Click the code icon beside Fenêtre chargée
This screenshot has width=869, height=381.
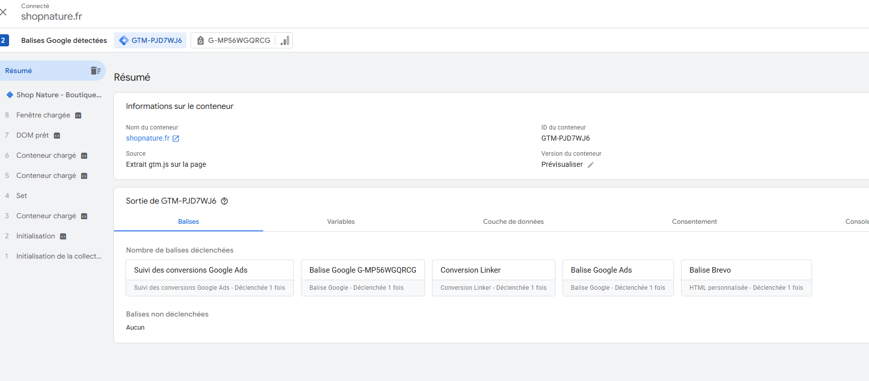pos(78,115)
